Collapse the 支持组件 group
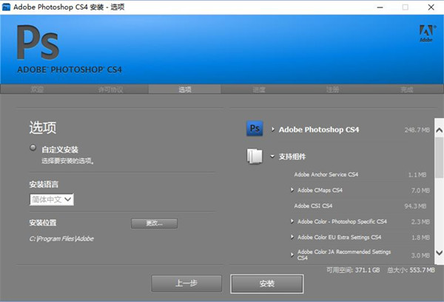This screenshot has height=302, width=444. tap(273, 157)
